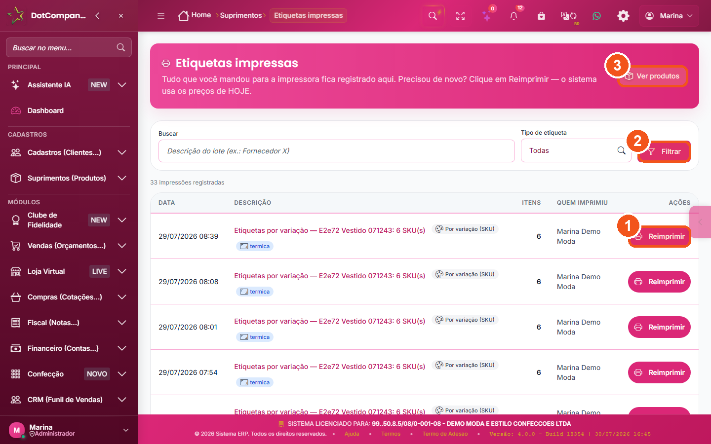
Task: Click Suprimentos breadcrumb link
Action: (241, 15)
